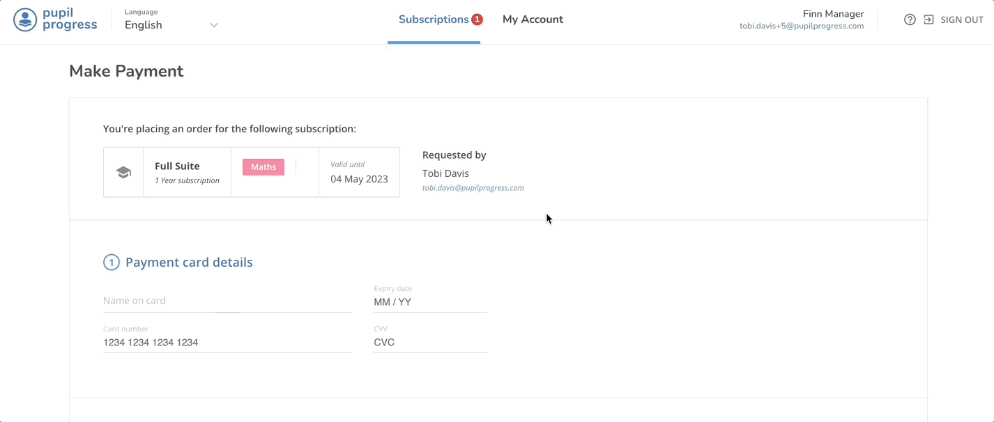Click the Finn Manager user name
The width and height of the screenshot is (994, 422).
[x=833, y=14]
